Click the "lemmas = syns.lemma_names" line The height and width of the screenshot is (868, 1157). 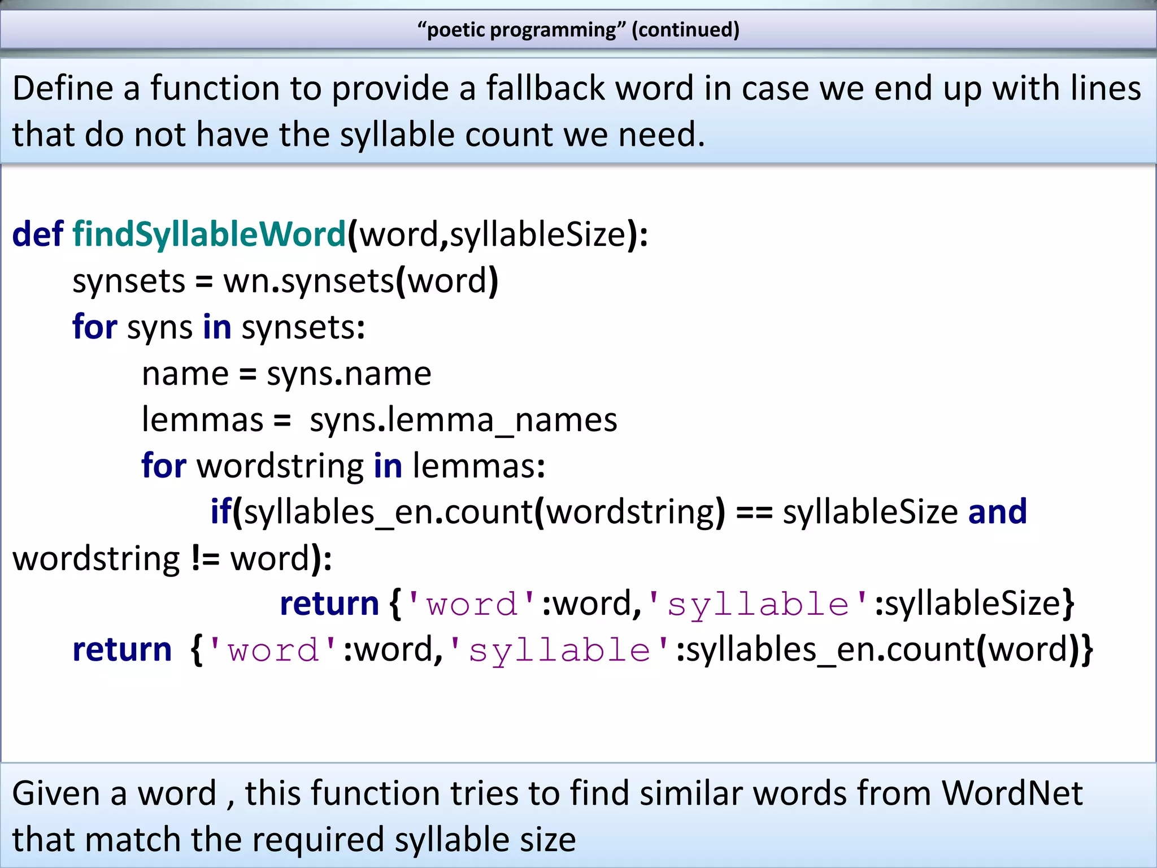[379, 420]
